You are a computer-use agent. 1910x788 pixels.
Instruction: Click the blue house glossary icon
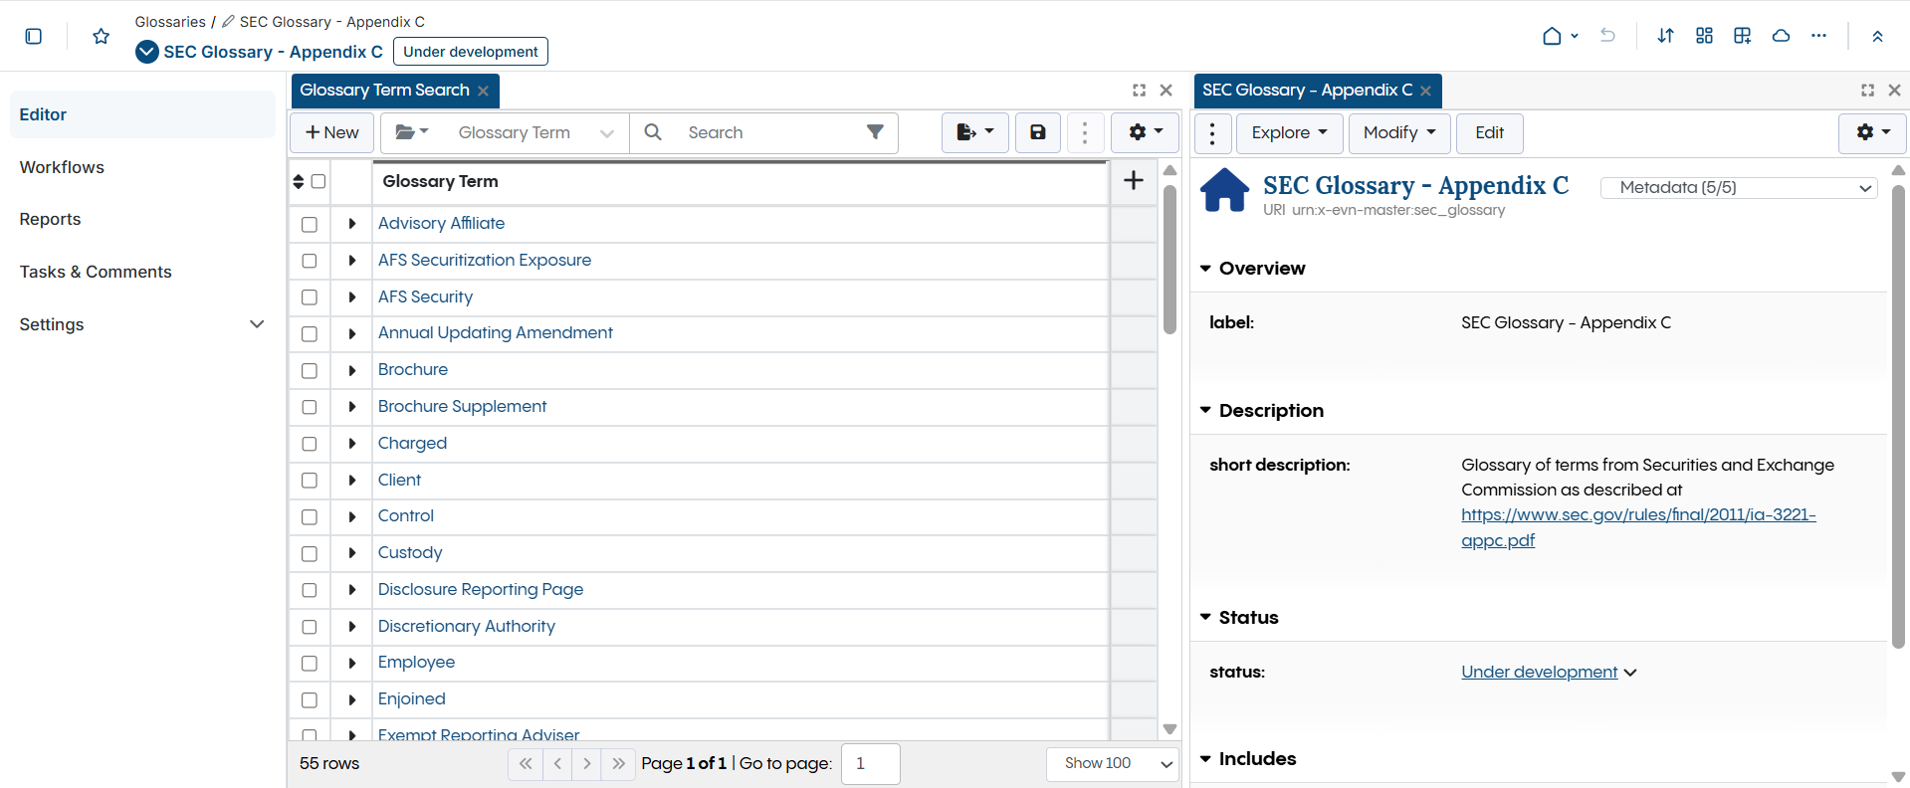coord(1225,190)
